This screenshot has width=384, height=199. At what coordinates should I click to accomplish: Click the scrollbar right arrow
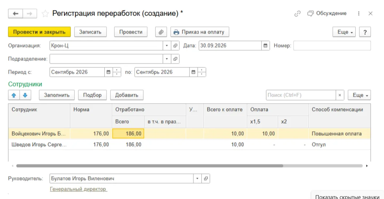(x=367, y=166)
